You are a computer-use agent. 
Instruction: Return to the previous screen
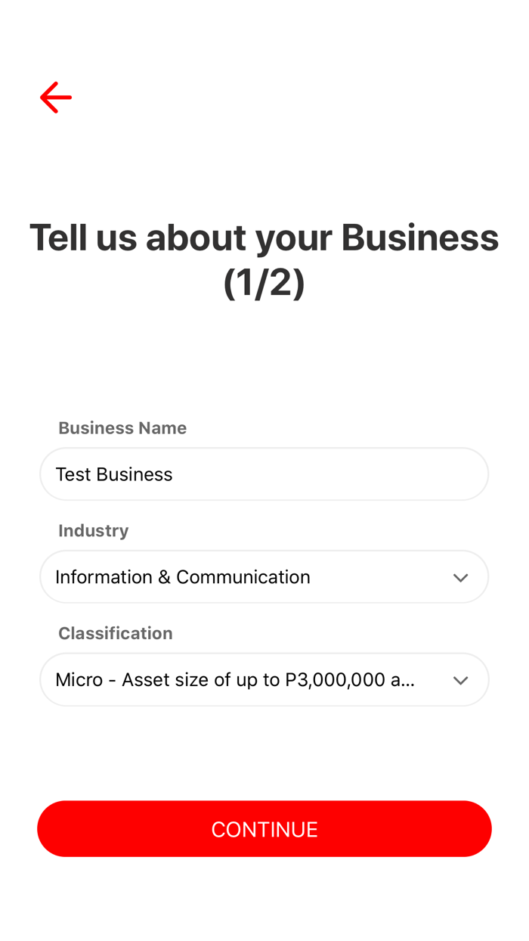56,98
